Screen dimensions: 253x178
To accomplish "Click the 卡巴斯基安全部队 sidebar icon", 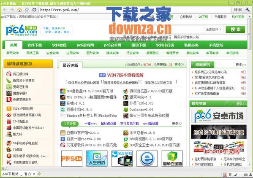I will pyautogui.click(x=9, y=162).
